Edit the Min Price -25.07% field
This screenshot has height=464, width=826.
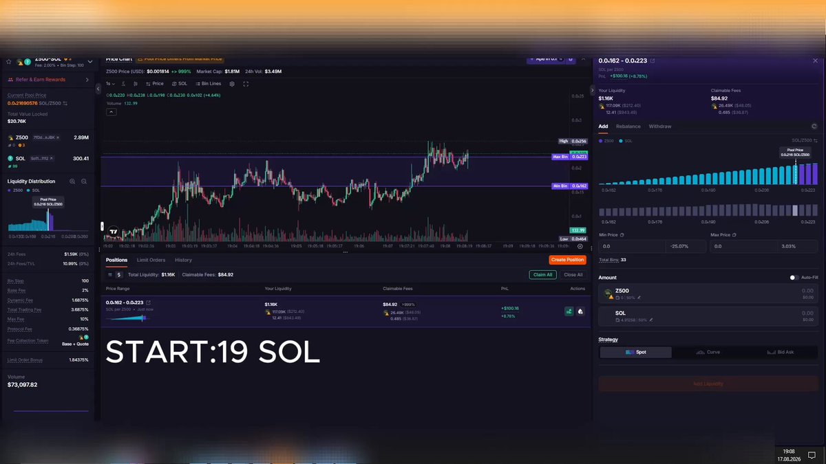685,246
